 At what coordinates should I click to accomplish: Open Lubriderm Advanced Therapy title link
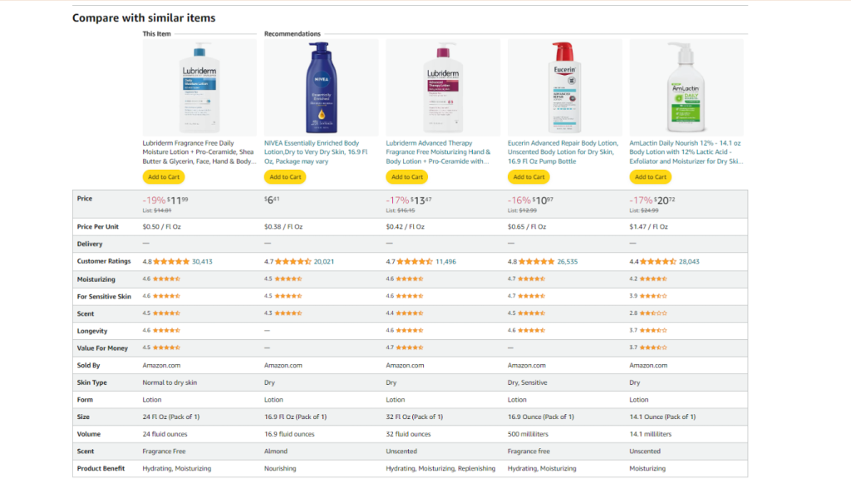tap(438, 152)
